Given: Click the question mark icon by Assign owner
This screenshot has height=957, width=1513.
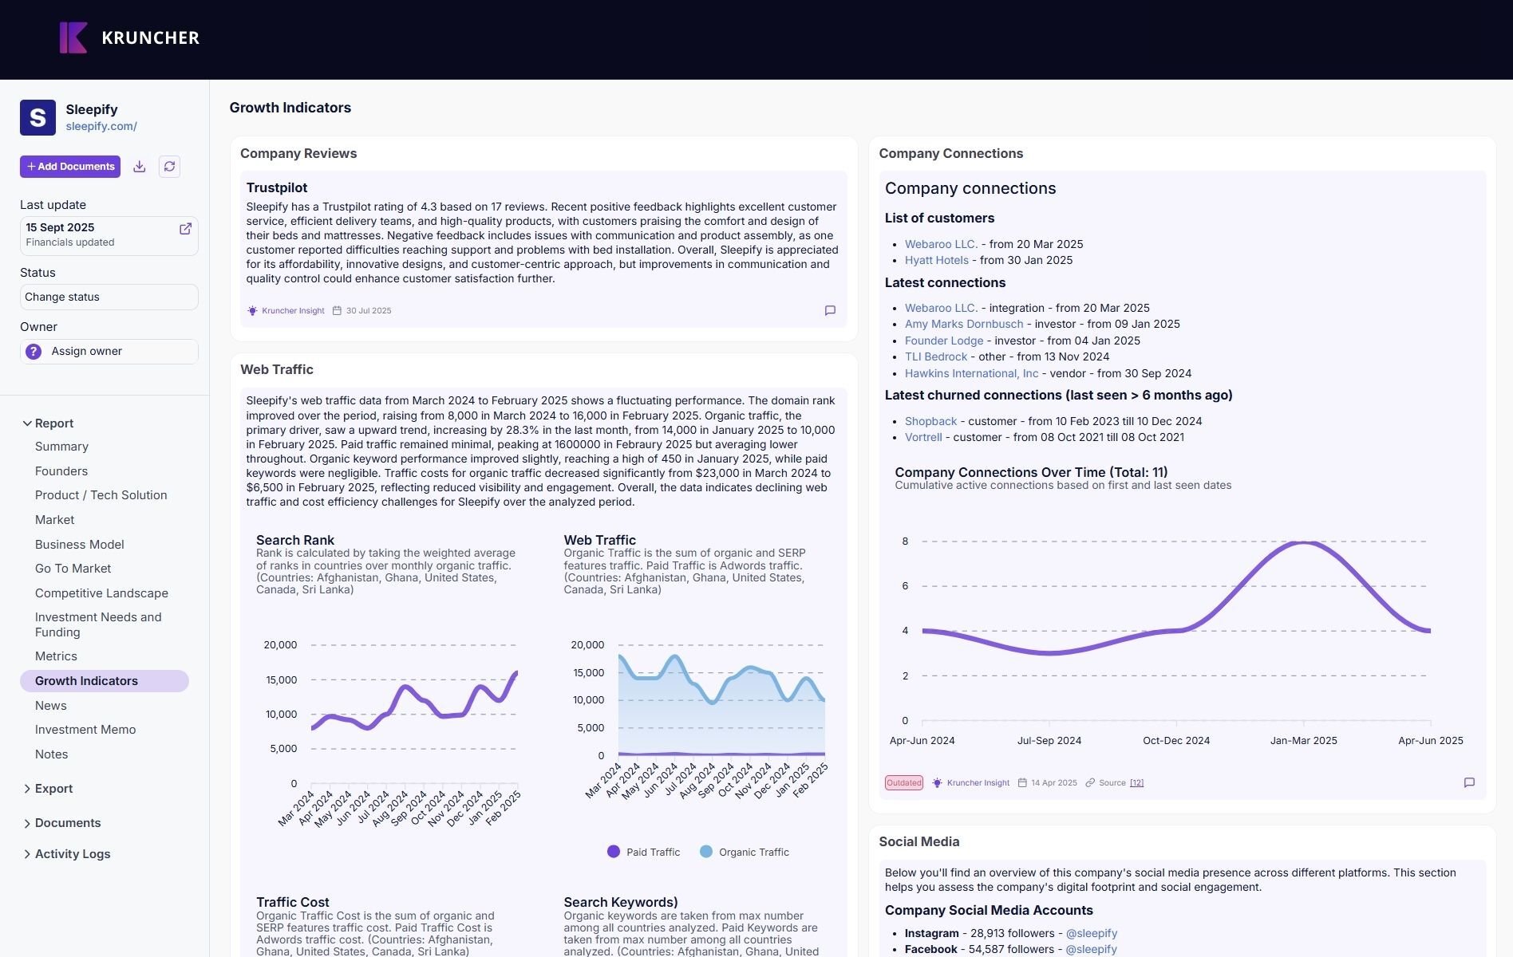Looking at the screenshot, I should tap(34, 352).
